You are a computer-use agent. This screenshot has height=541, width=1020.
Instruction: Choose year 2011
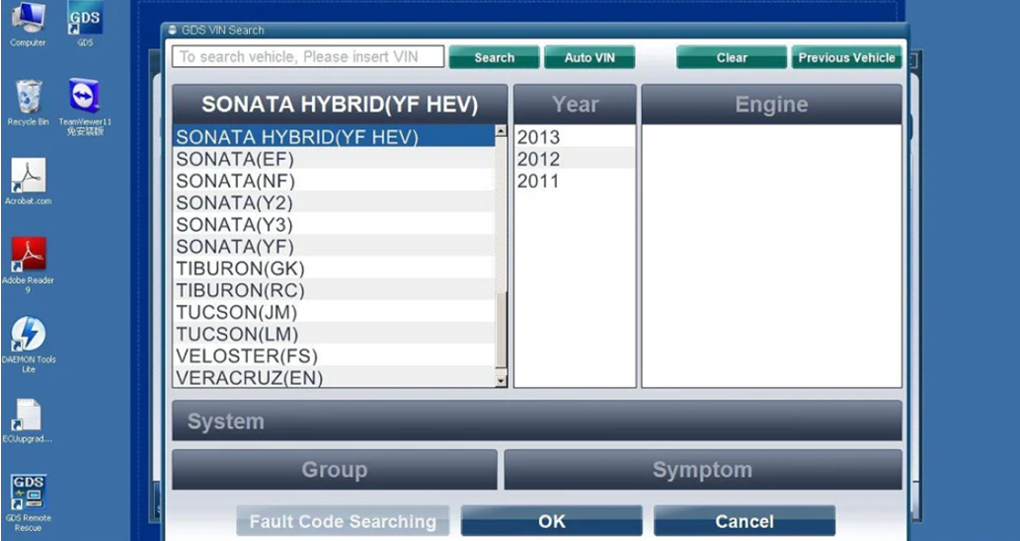click(x=575, y=181)
